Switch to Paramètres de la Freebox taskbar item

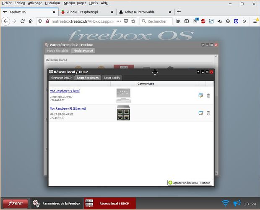pos(57,203)
